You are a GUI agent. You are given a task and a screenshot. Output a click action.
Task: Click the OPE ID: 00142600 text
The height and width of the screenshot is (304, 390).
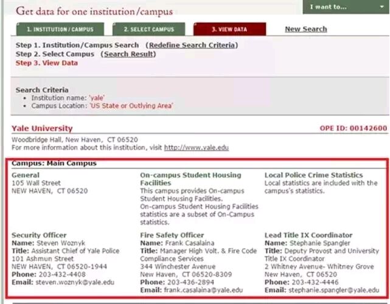(x=353, y=128)
